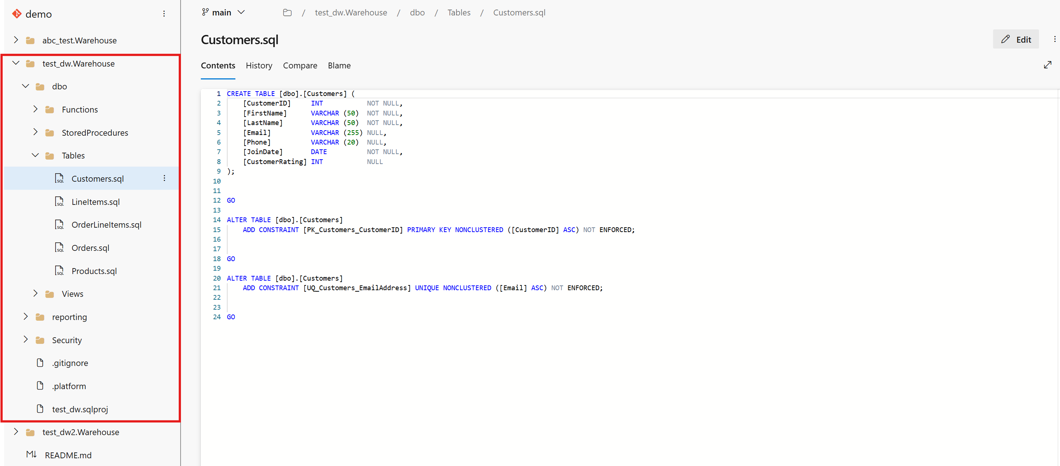Click the CREATE TABLE code line
Image resolution: width=1060 pixels, height=466 pixels.
[x=291, y=94]
